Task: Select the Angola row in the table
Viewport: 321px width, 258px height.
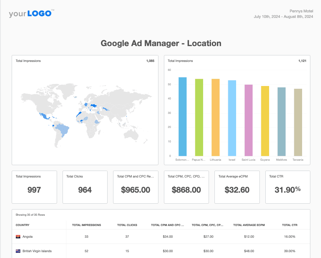Action: (x=137, y=236)
